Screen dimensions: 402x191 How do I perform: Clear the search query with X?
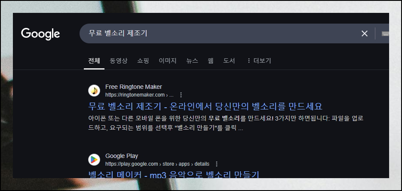[x=364, y=33]
